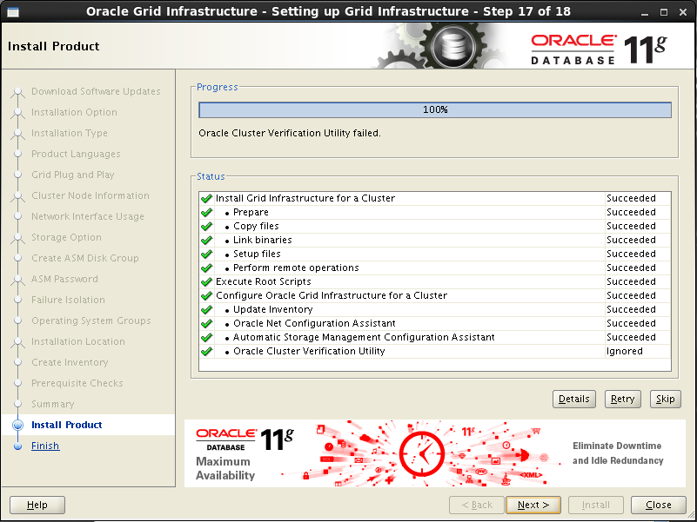Select the Update Inventory row text
The height and width of the screenshot is (522, 697).
click(272, 309)
